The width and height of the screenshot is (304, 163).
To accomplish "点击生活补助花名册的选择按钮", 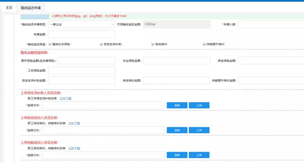I will [x=177, y=105].
